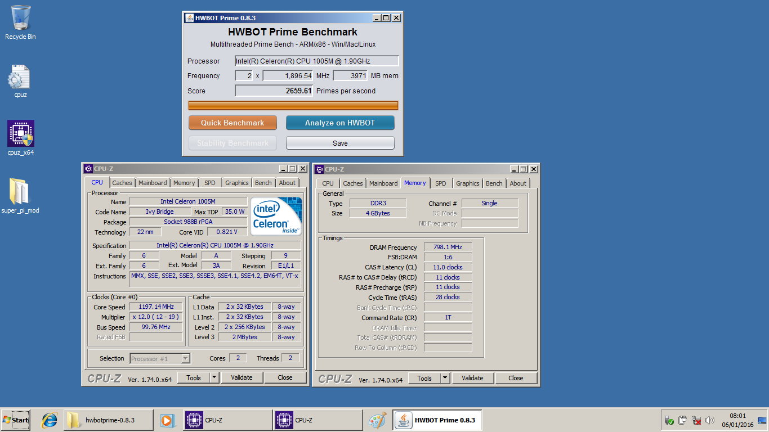Viewport: 769px width, 432px height.
Task: Open Mainboard tab in left CPU-Z window
Action: pyautogui.click(x=153, y=183)
